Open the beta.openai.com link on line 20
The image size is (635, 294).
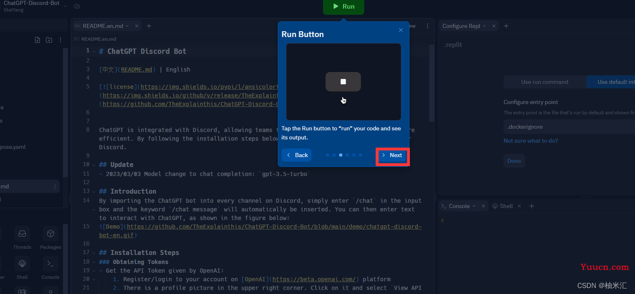314,279
